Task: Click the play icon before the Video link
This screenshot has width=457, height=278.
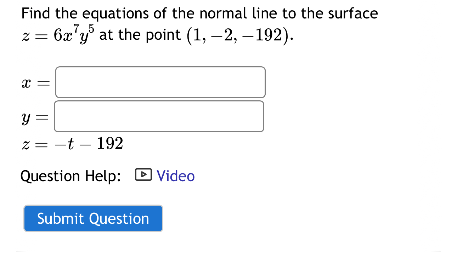Action: [144, 175]
